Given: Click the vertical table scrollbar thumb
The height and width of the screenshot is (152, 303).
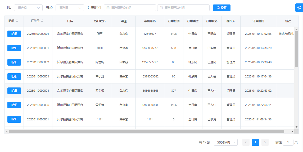Looking at the screenshot, I should 296,49.
